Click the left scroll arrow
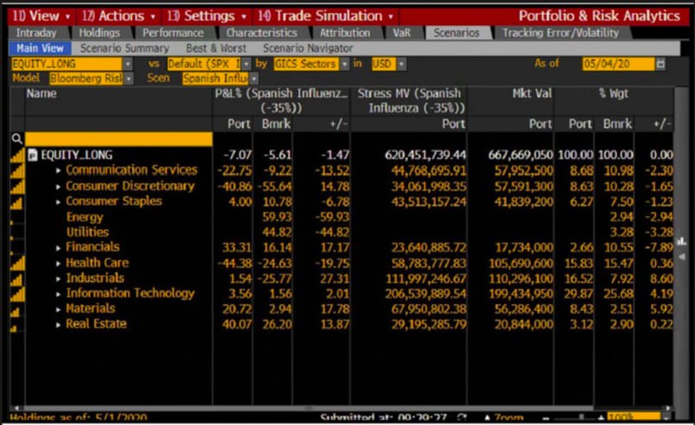The image size is (695, 425). pos(16,408)
